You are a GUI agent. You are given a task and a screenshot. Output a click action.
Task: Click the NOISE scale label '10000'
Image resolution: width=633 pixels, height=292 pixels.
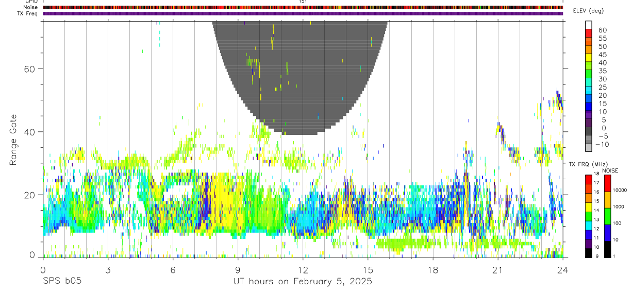click(x=620, y=190)
